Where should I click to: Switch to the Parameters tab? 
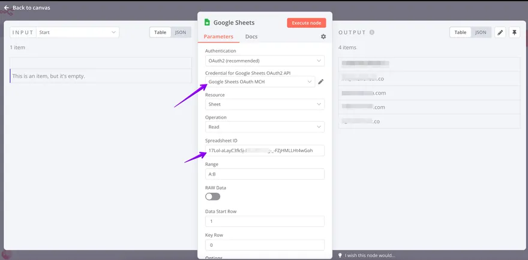pos(218,37)
